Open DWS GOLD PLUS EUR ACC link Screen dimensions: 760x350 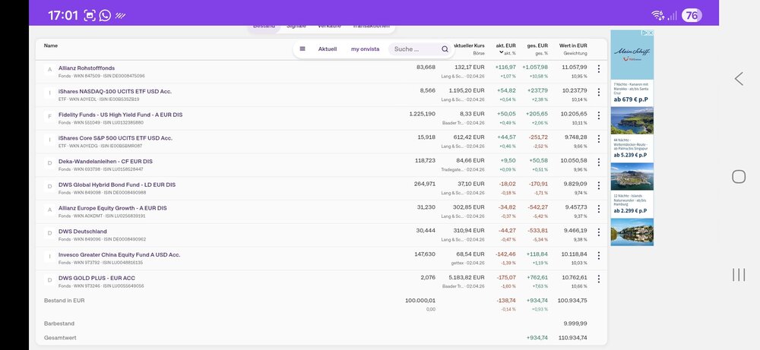point(97,279)
